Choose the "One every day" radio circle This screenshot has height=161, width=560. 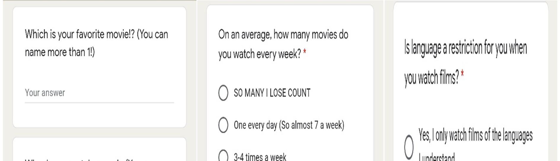coord(223,125)
